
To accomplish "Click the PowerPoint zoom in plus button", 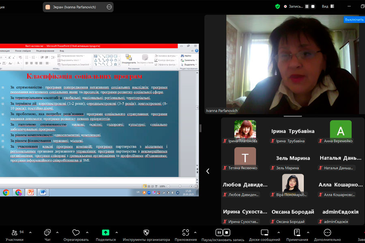I will (x=191, y=186).
